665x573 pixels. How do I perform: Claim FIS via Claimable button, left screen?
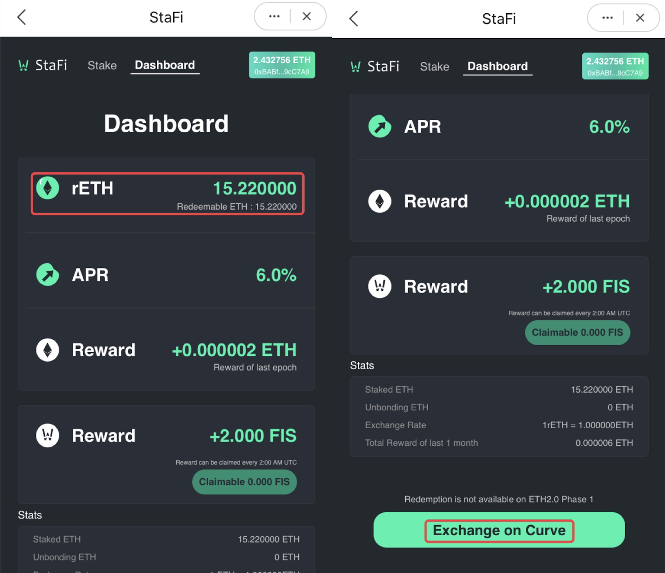tap(244, 482)
